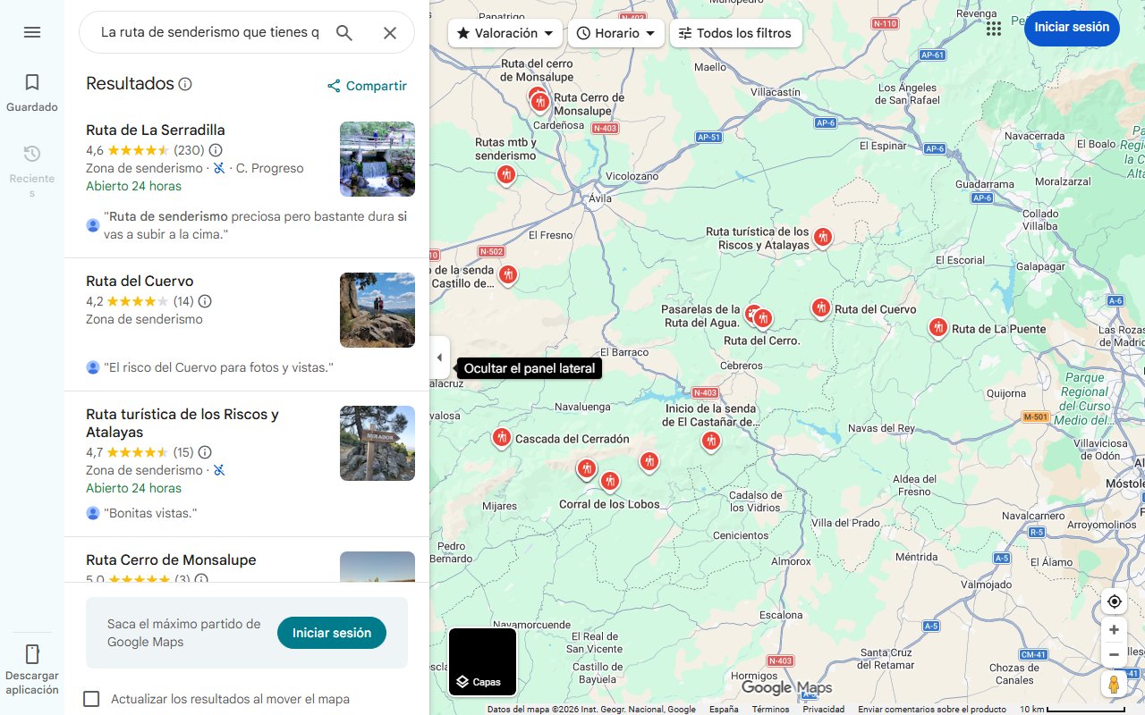Drop the Street View pegman onto the map

tap(1114, 684)
